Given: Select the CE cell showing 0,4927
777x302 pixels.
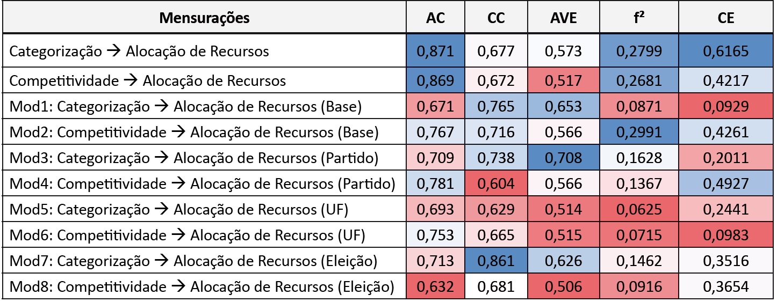Looking at the screenshot, I should click(x=726, y=184).
